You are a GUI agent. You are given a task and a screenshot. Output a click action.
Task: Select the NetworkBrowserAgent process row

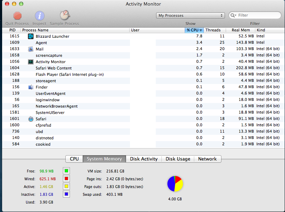pyautogui.click(x=143, y=106)
